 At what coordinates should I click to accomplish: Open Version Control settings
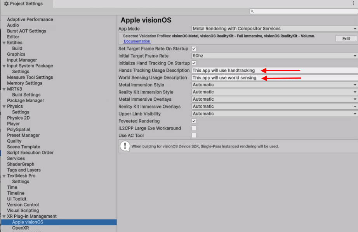(x=23, y=205)
